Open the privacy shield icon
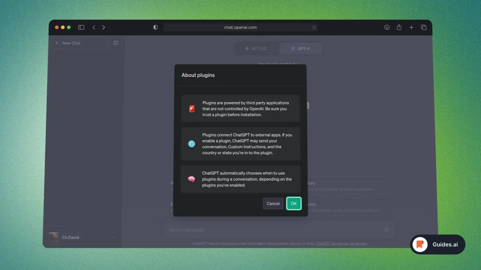This screenshot has height=270, width=481. [x=155, y=27]
